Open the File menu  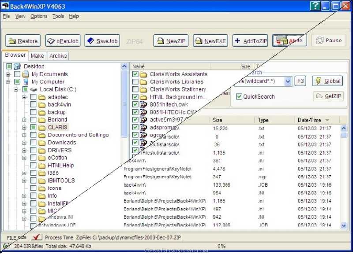click(x=6, y=16)
